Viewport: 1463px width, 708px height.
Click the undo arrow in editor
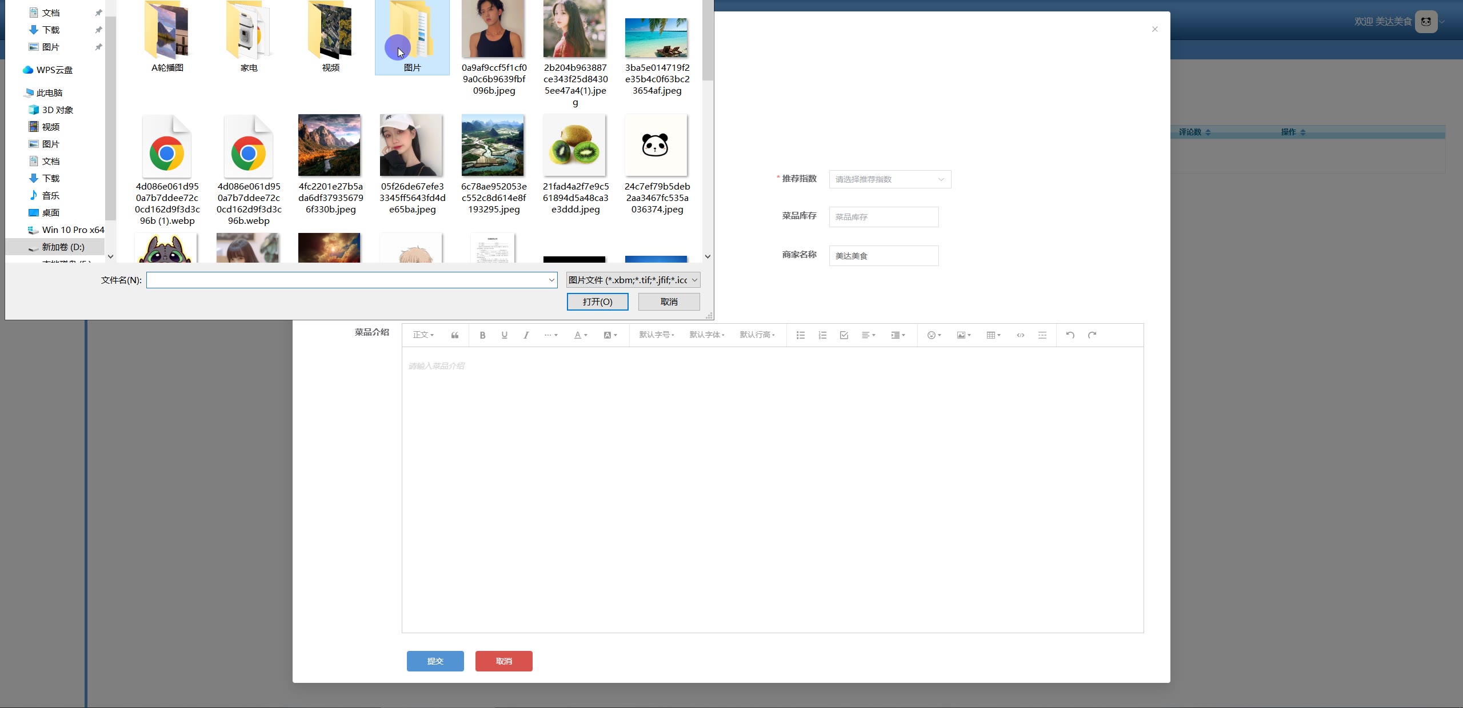pos(1070,335)
